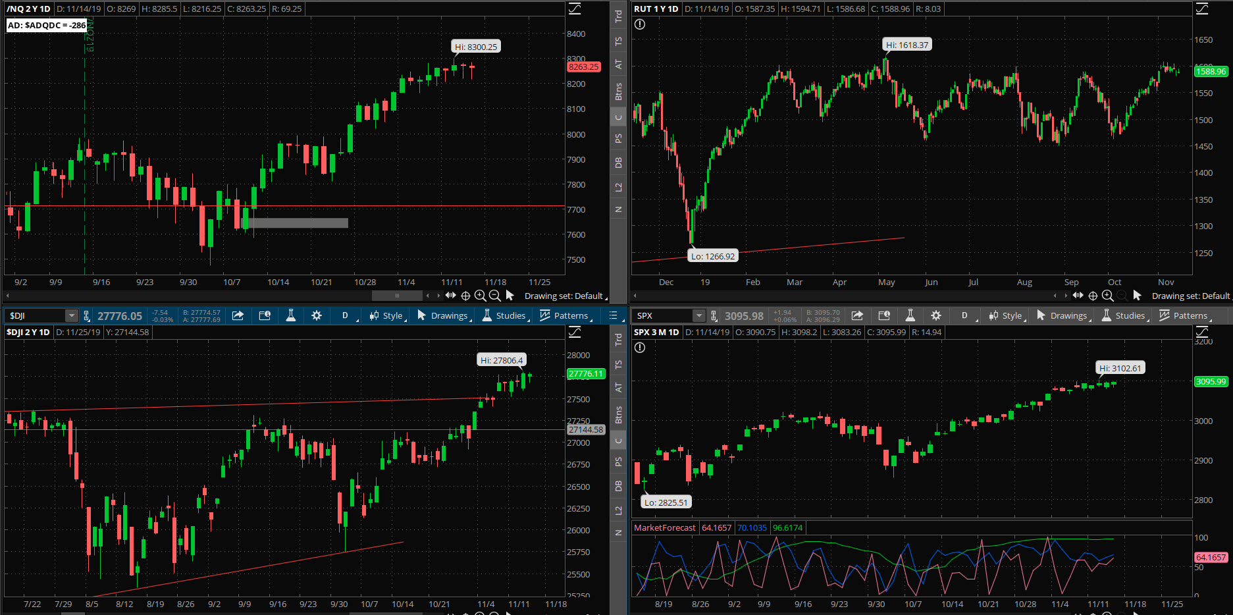Expand the $DJI symbol dropdown arrow
Viewport: 1233px width, 615px height.
click(71, 316)
